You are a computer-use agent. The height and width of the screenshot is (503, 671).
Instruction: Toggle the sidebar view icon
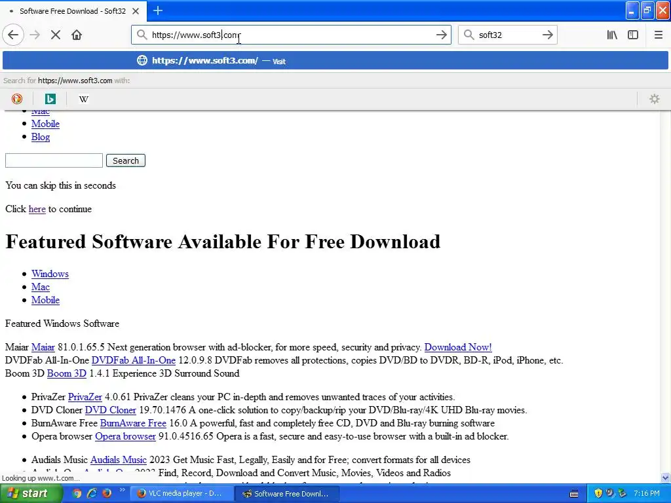[633, 35]
